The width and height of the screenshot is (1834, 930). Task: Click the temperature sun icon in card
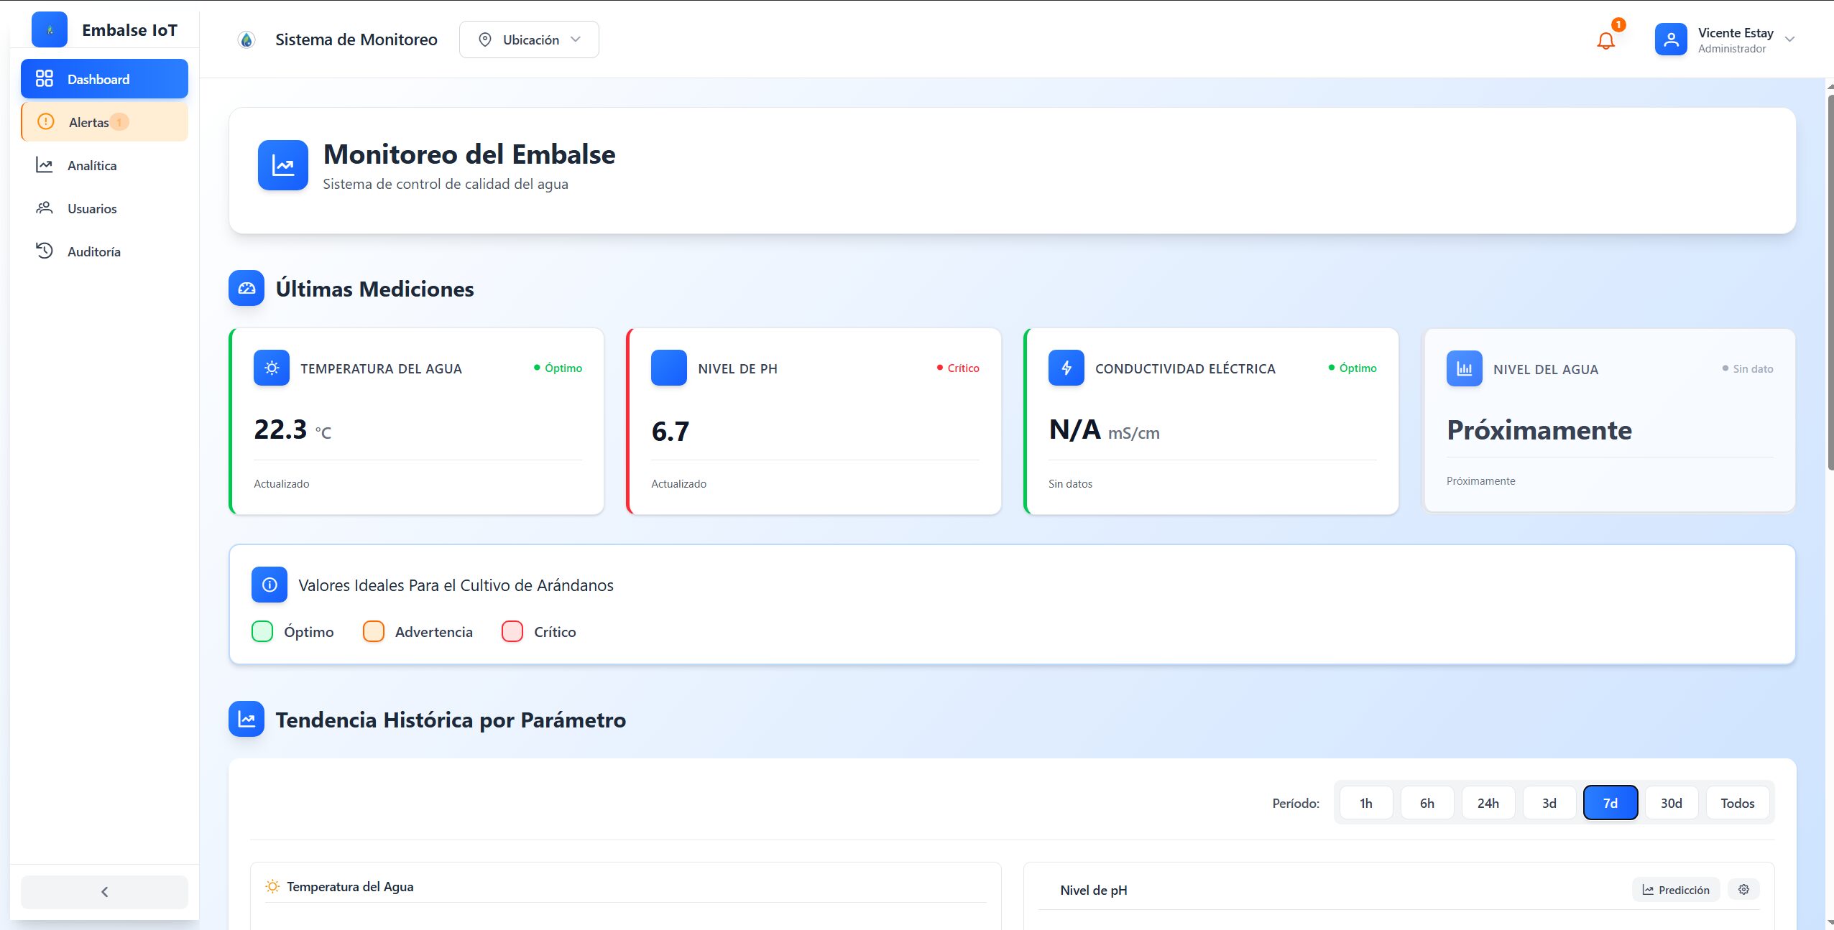272,368
